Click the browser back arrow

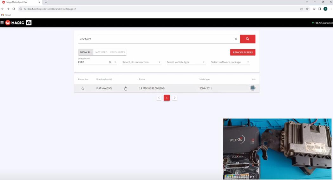click(3, 9)
